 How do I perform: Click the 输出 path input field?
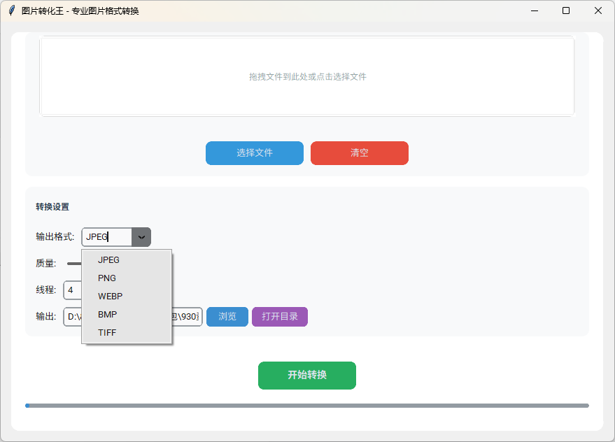72,317
